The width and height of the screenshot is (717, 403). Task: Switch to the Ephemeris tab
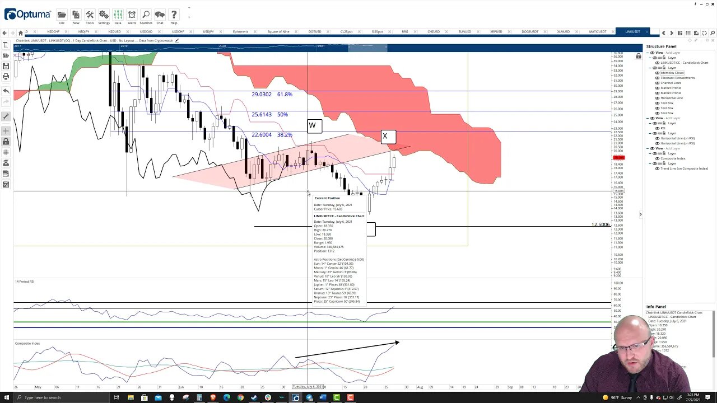coord(240,32)
